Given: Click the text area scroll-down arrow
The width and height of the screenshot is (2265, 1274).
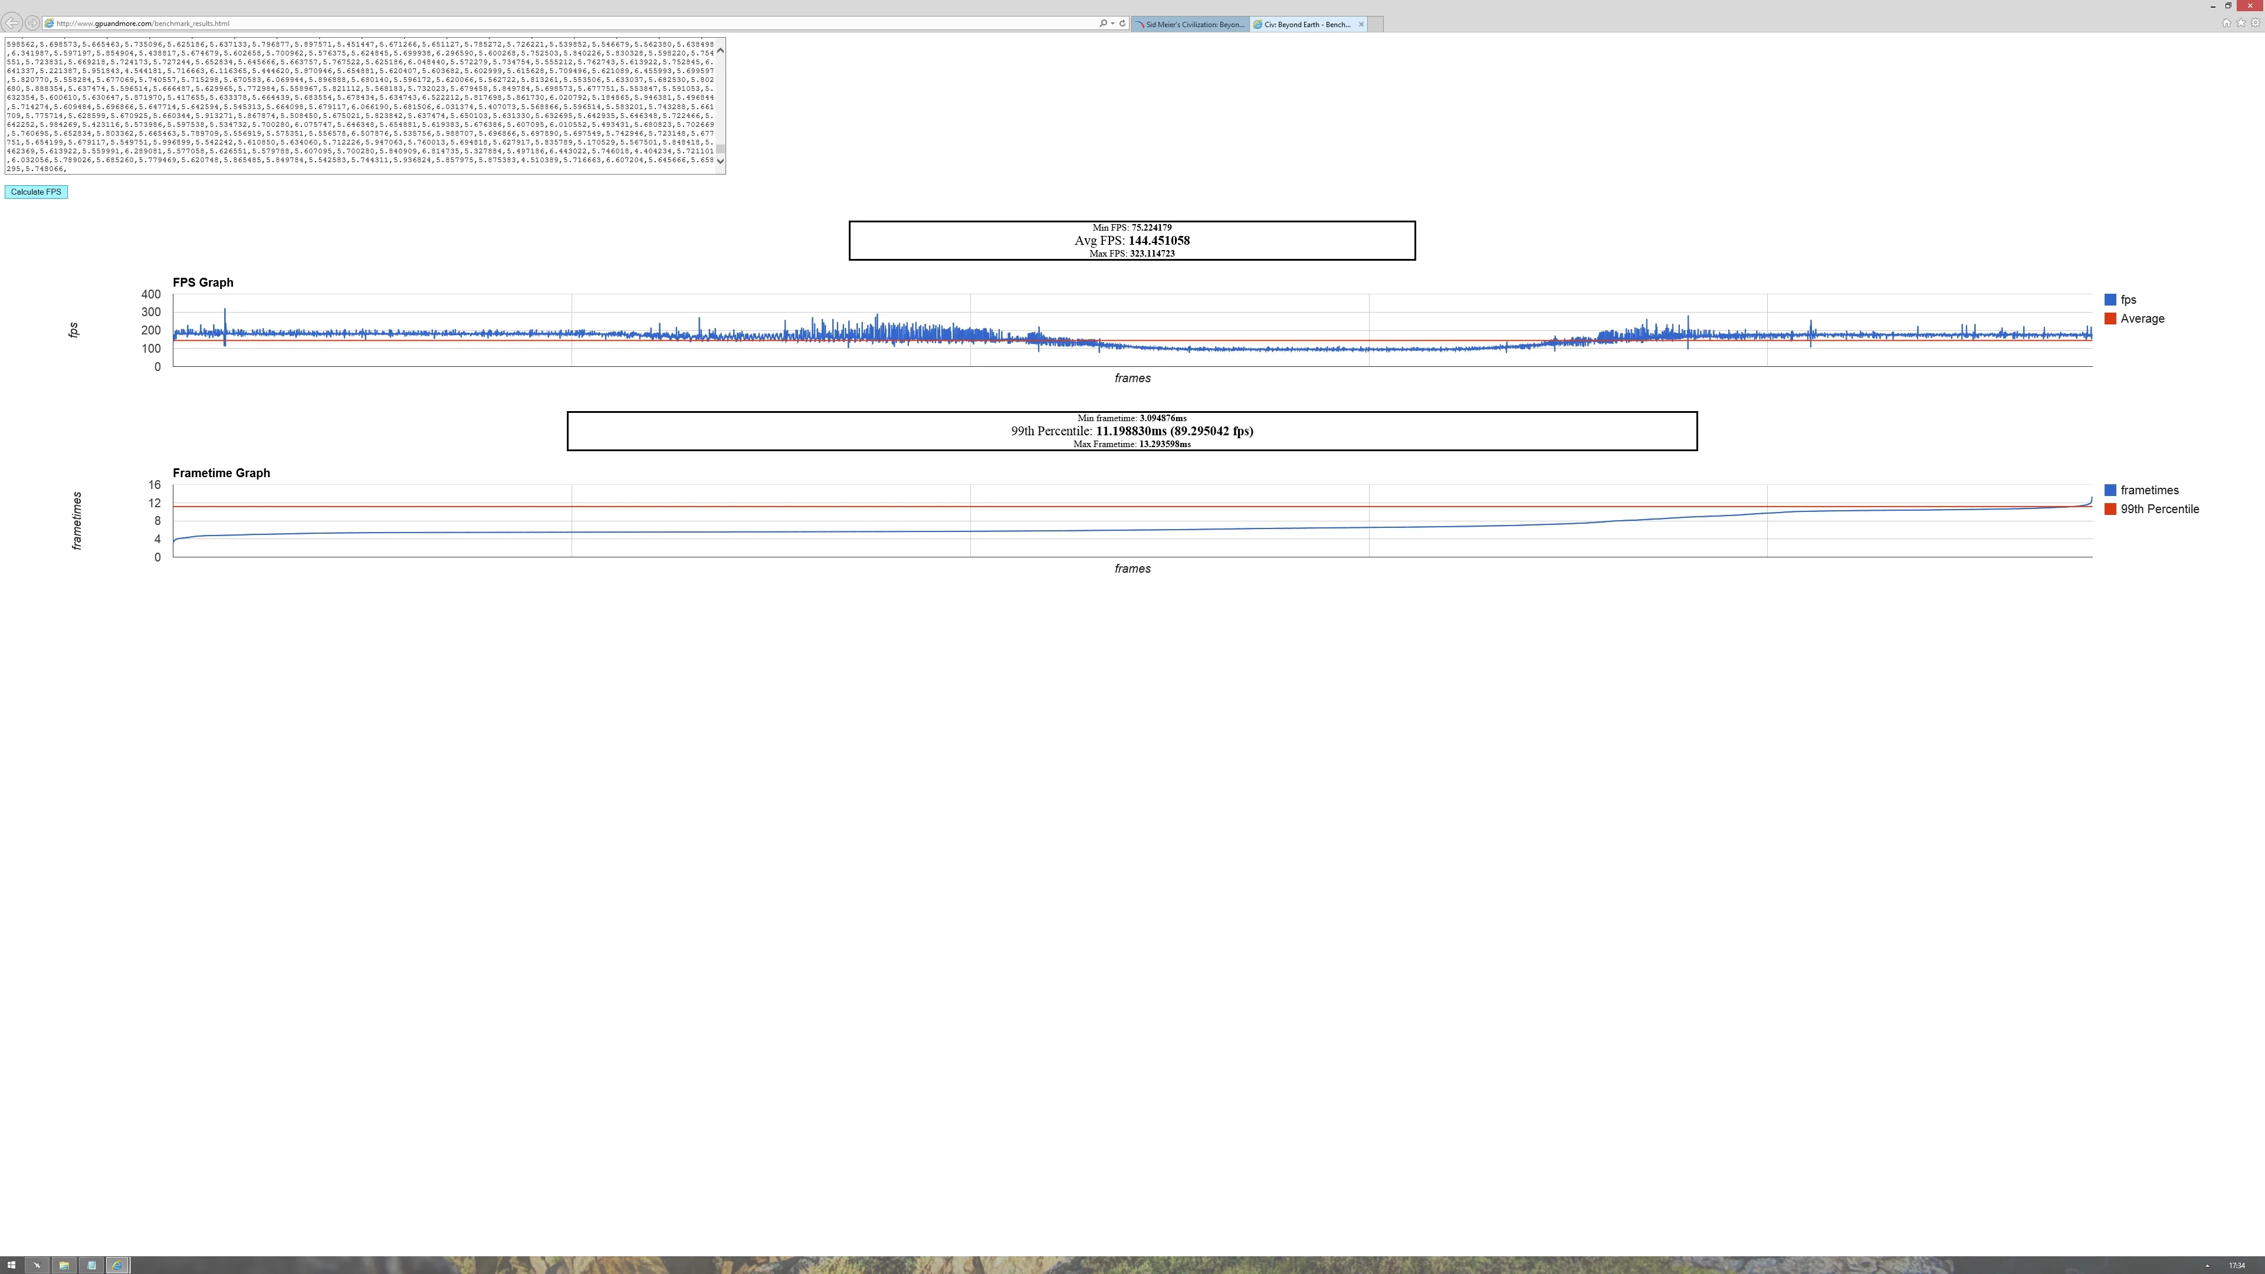Looking at the screenshot, I should click(721, 161).
